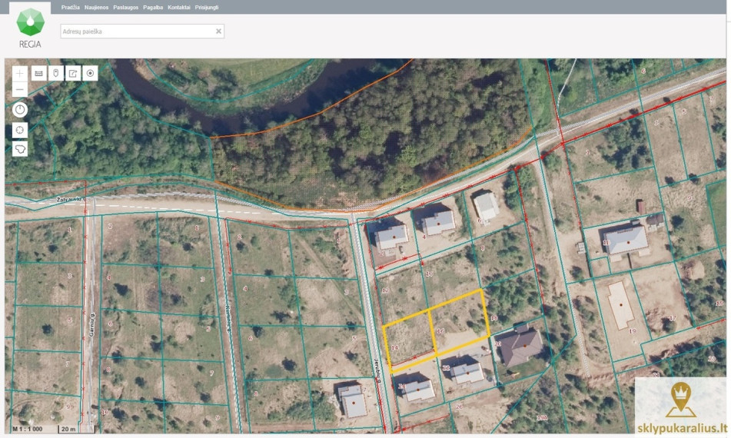This screenshot has width=731, height=438.
Task: Click the circular target layer tool
Action: click(x=91, y=73)
